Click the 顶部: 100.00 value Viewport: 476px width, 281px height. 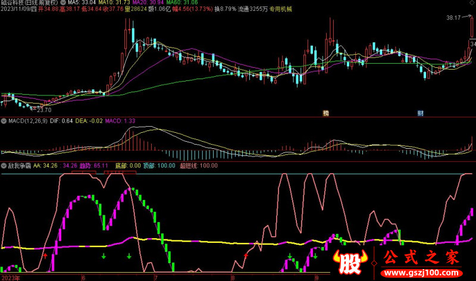coord(159,166)
